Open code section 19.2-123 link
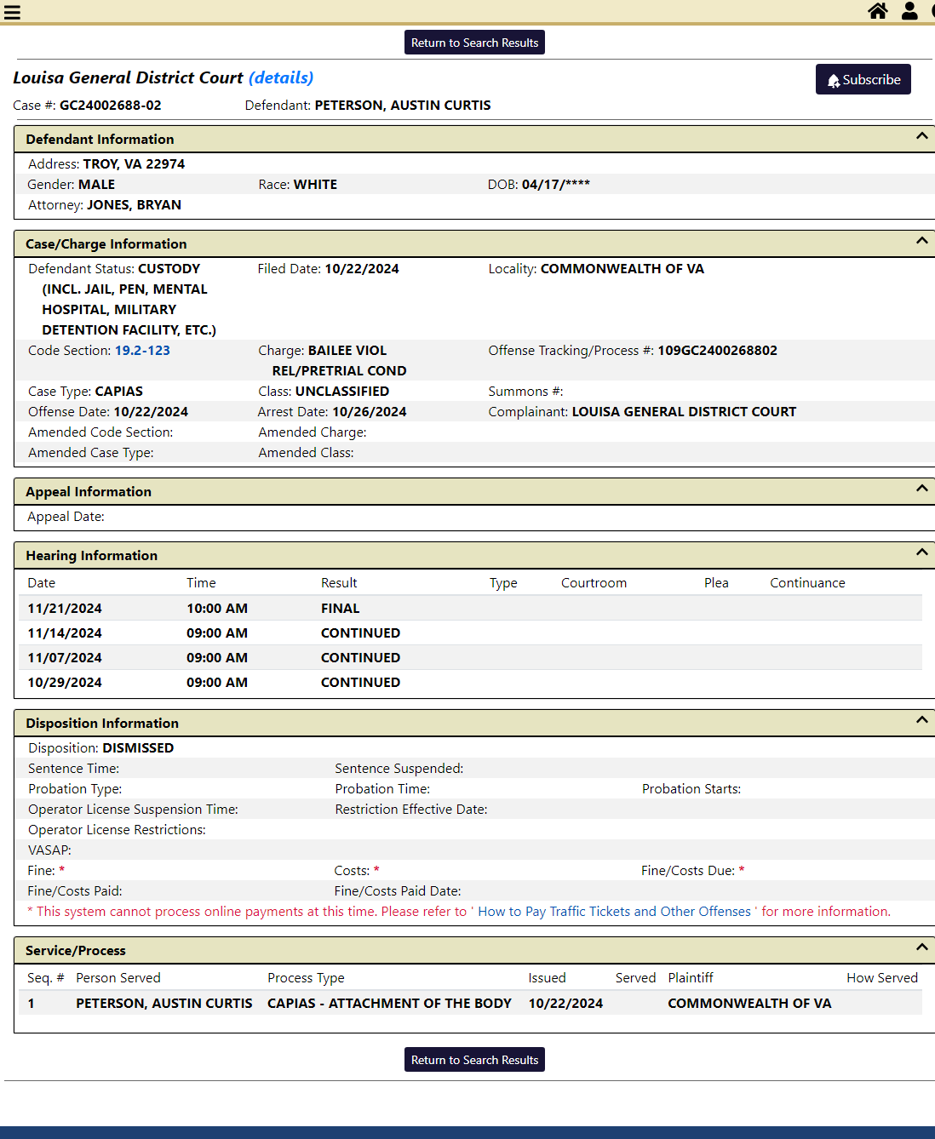935x1139 pixels. point(142,351)
